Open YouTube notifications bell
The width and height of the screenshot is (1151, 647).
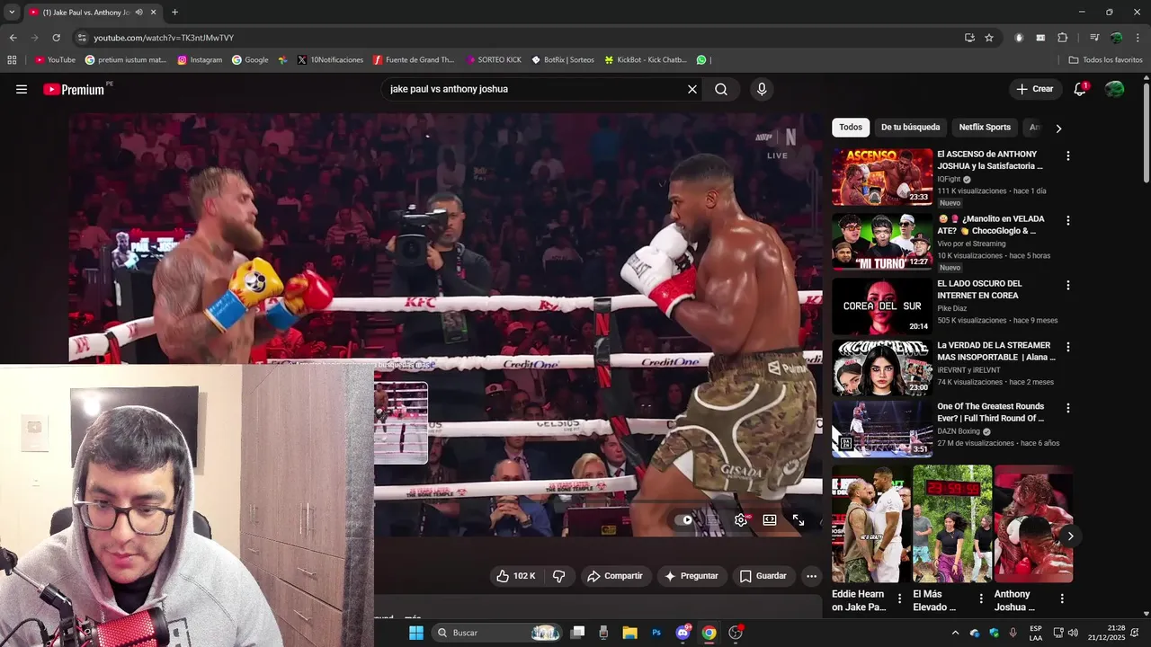coord(1080,89)
